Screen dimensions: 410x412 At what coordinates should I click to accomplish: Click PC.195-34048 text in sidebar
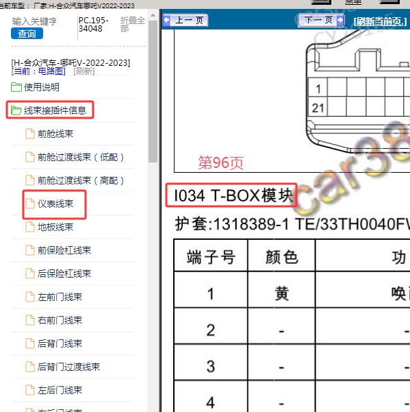point(93,24)
